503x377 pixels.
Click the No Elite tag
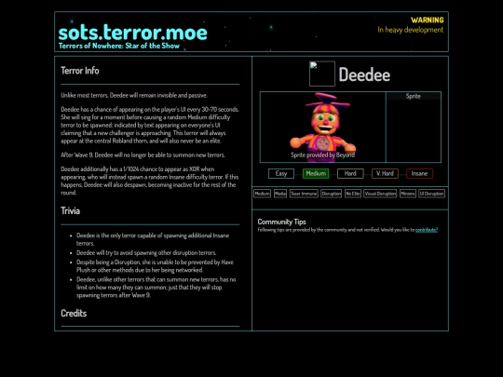click(x=353, y=194)
